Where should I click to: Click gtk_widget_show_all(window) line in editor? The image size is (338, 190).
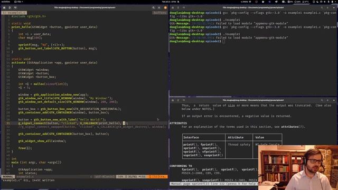42,141
